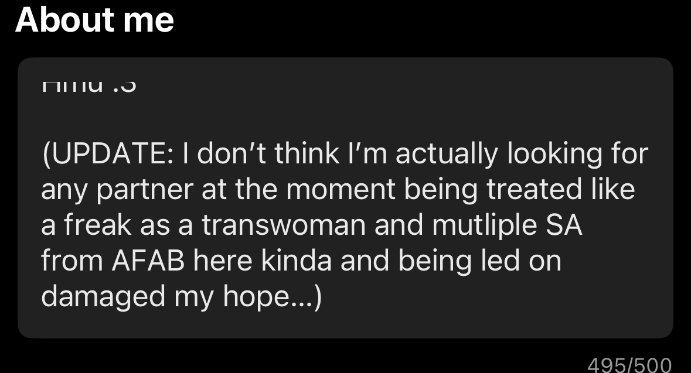691x373 pixels.
Task: Click the "About me" heading
Action: tap(94, 20)
